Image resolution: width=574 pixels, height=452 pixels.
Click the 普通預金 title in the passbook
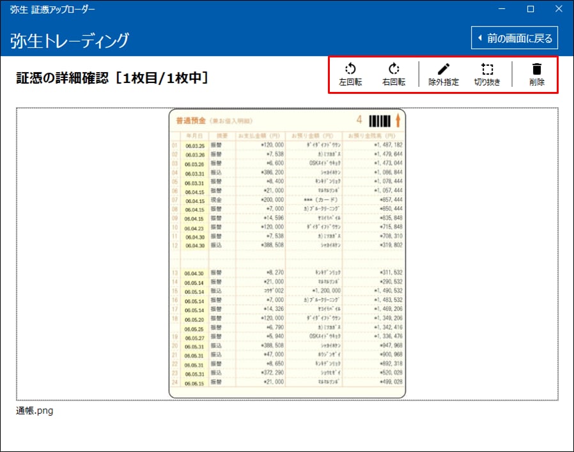(x=190, y=121)
